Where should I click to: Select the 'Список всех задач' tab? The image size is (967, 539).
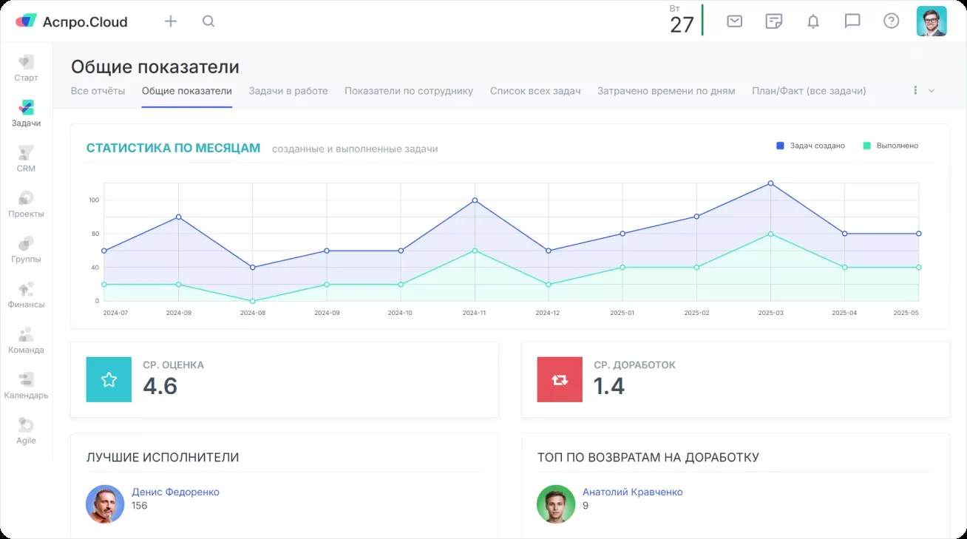coord(535,91)
